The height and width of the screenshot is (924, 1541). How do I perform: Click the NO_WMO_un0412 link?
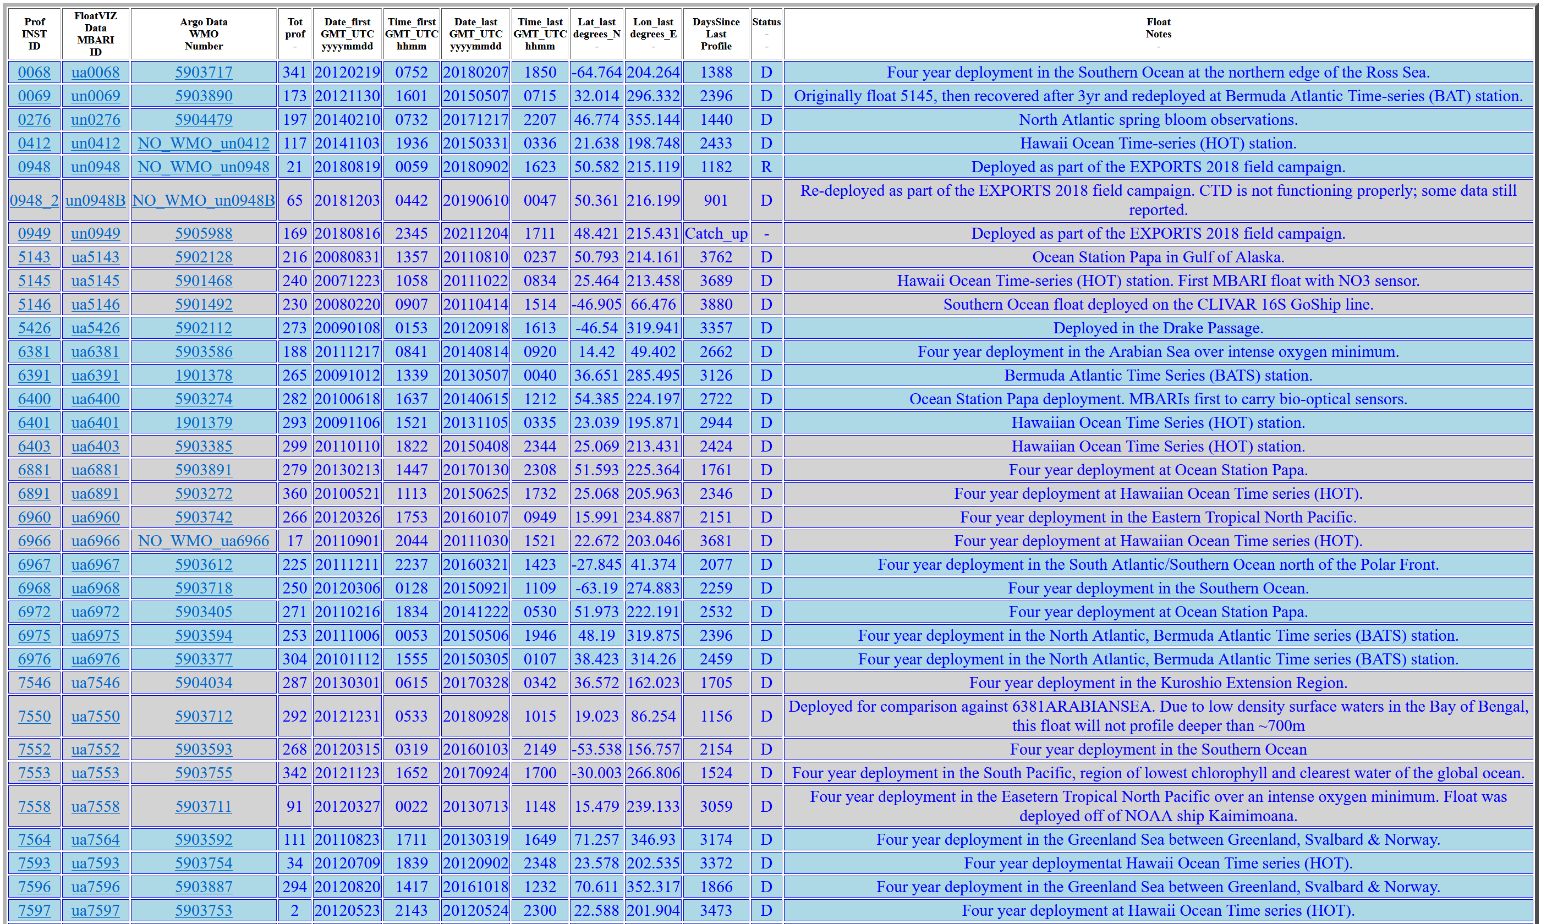[204, 143]
